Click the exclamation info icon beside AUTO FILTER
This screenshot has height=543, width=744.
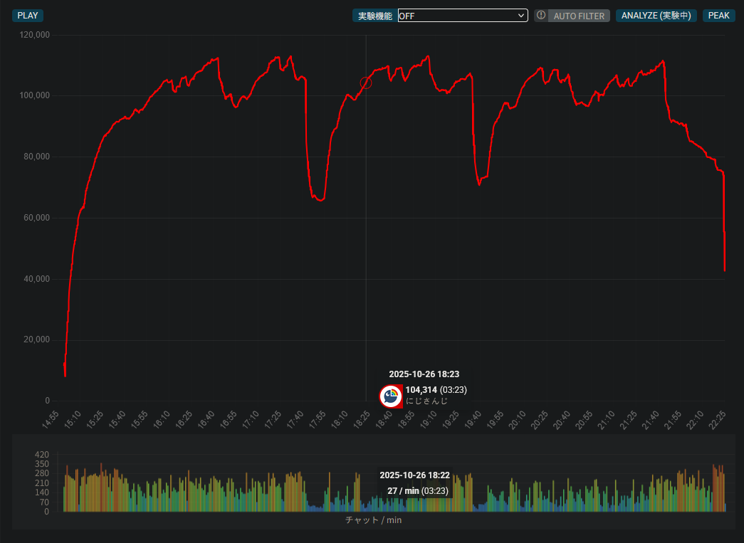pyautogui.click(x=541, y=15)
